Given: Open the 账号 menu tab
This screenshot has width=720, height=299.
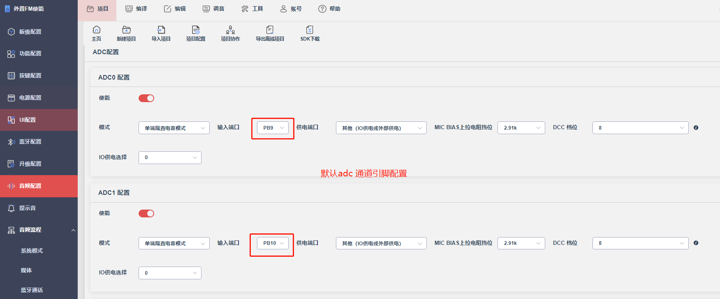Looking at the screenshot, I should click(x=291, y=9).
